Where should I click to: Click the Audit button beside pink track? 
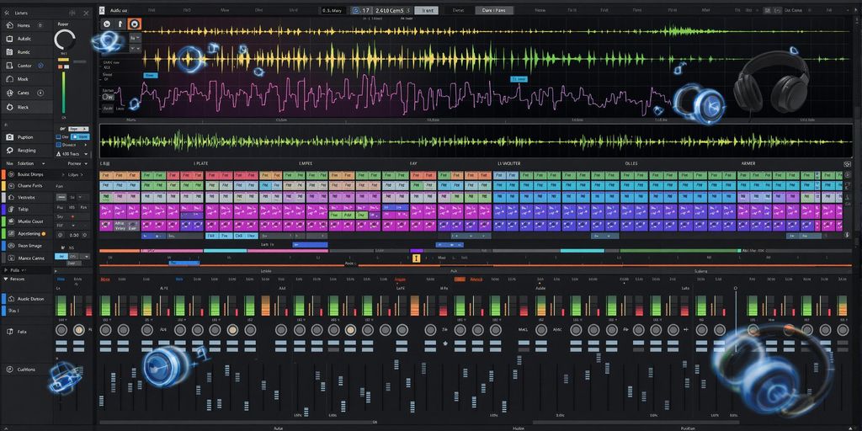[109, 108]
